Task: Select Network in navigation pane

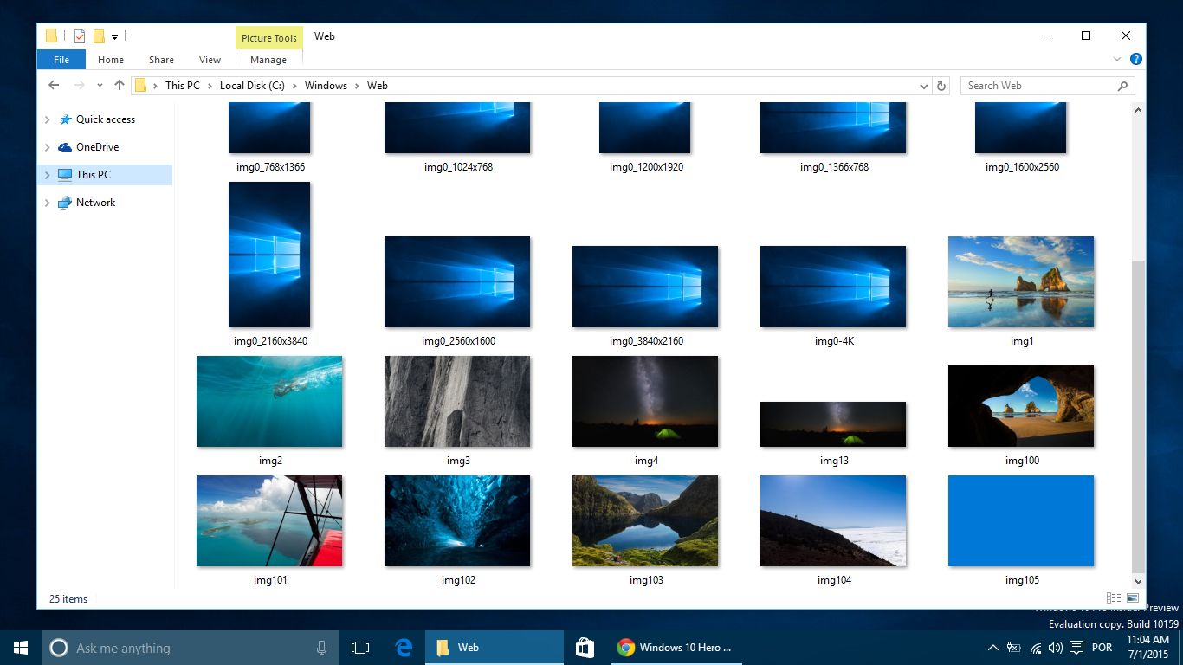Action: pos(95,203)
